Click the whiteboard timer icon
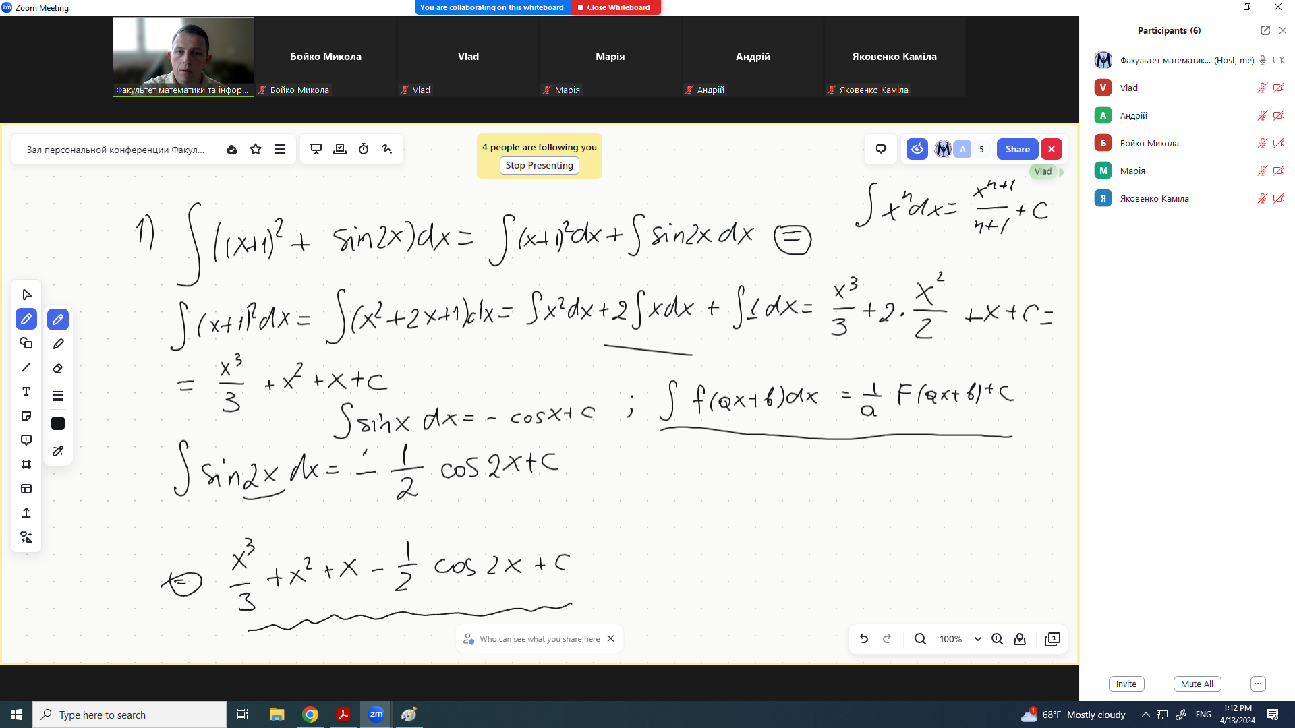This screenshot has height=728, width=1295. point(364,149)
